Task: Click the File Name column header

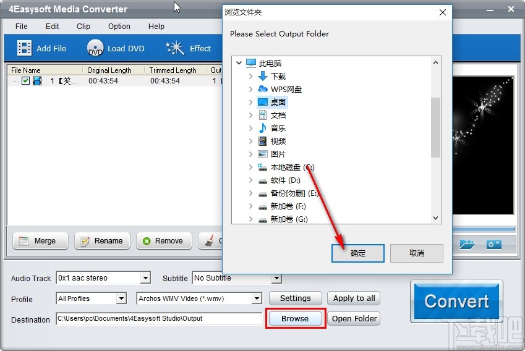Action: click(x=45, y=70)
